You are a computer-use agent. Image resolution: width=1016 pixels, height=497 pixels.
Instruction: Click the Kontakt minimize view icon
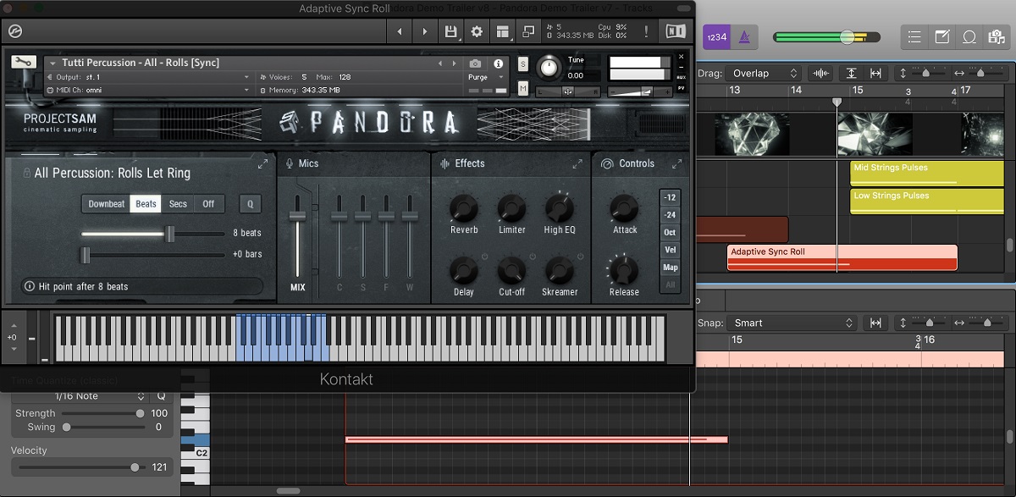coord(528,32)
